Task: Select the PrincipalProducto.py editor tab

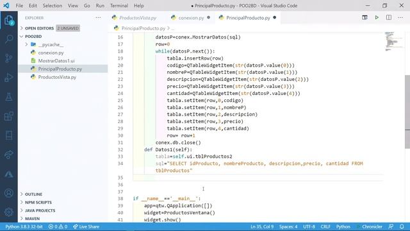Action: point(248,18)
